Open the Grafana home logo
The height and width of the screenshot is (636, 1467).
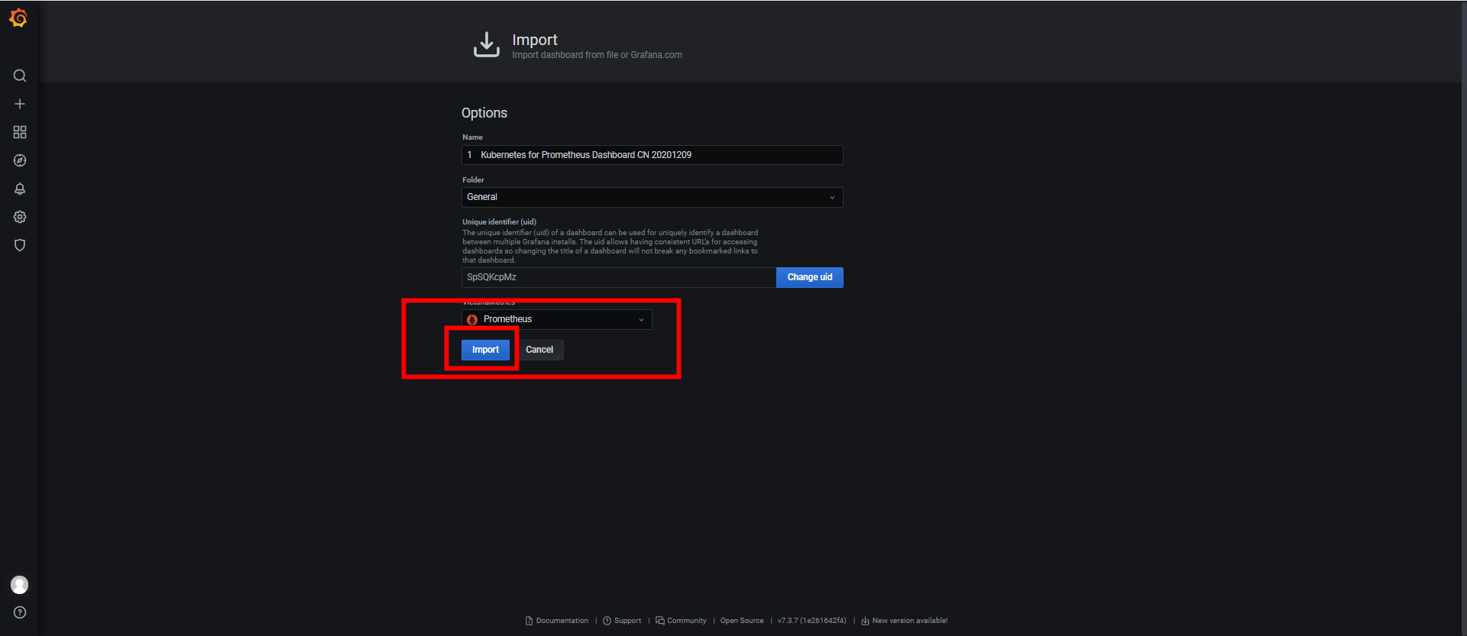19,18
